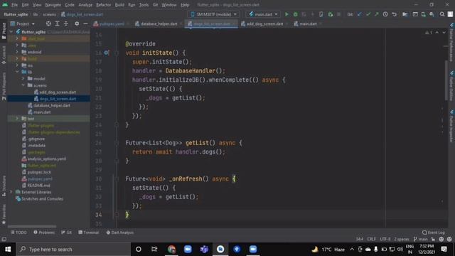Open the Commit tool window side tab

coord(4,55)
